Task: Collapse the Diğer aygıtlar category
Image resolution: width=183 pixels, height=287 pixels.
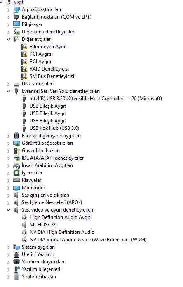Action: click(8, 39)
